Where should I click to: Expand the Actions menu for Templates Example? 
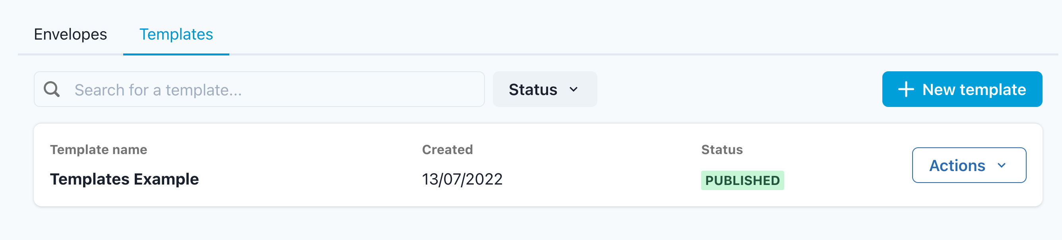pyautogui.click(x=969, y=165)
